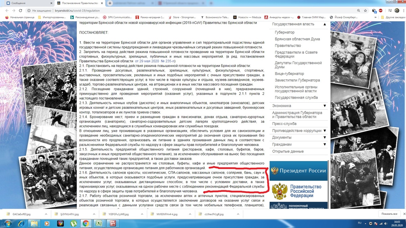Image resolution: width=406 pixels, height=228 pixels.
Task: Open the RU language indicator
Action: pyautogui.click(x=360, y=223)
